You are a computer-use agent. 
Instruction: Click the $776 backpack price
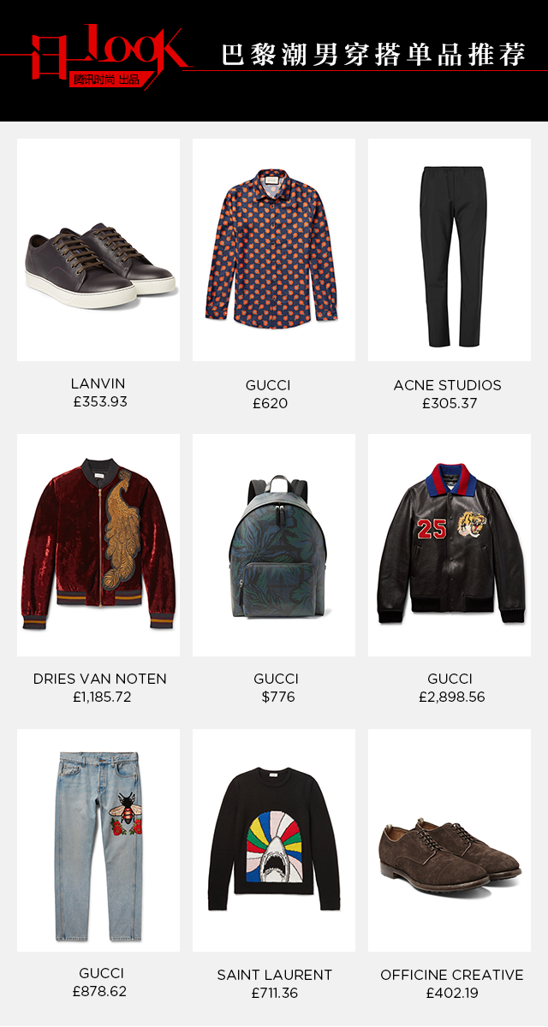tap(278, 698)
